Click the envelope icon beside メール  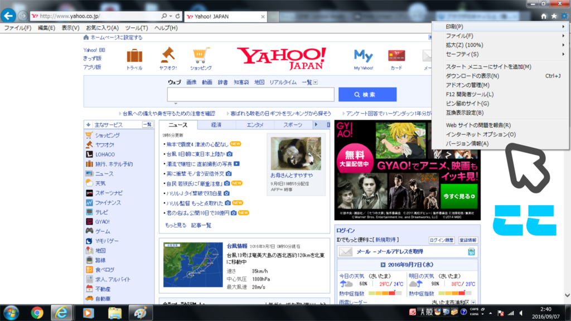tap(346, 251)
